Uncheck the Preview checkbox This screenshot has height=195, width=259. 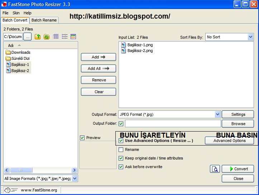[82, 138]
